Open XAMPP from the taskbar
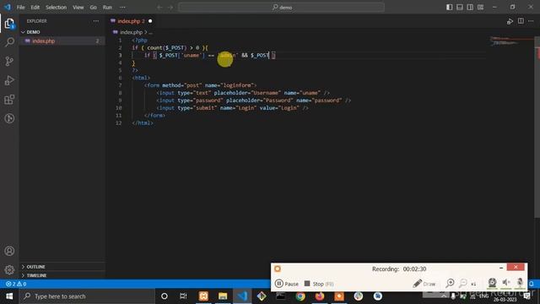The image size is (540, 304). coord(203,296)
